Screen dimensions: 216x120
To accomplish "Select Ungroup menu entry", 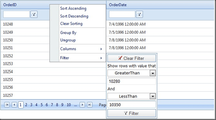I will (68, 40).
